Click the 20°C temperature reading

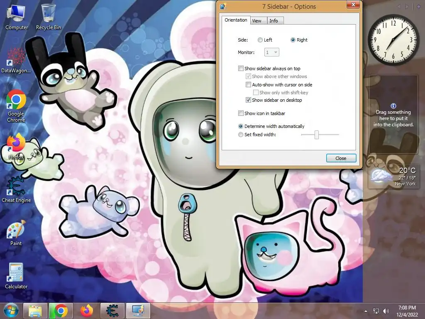point(407,170)
